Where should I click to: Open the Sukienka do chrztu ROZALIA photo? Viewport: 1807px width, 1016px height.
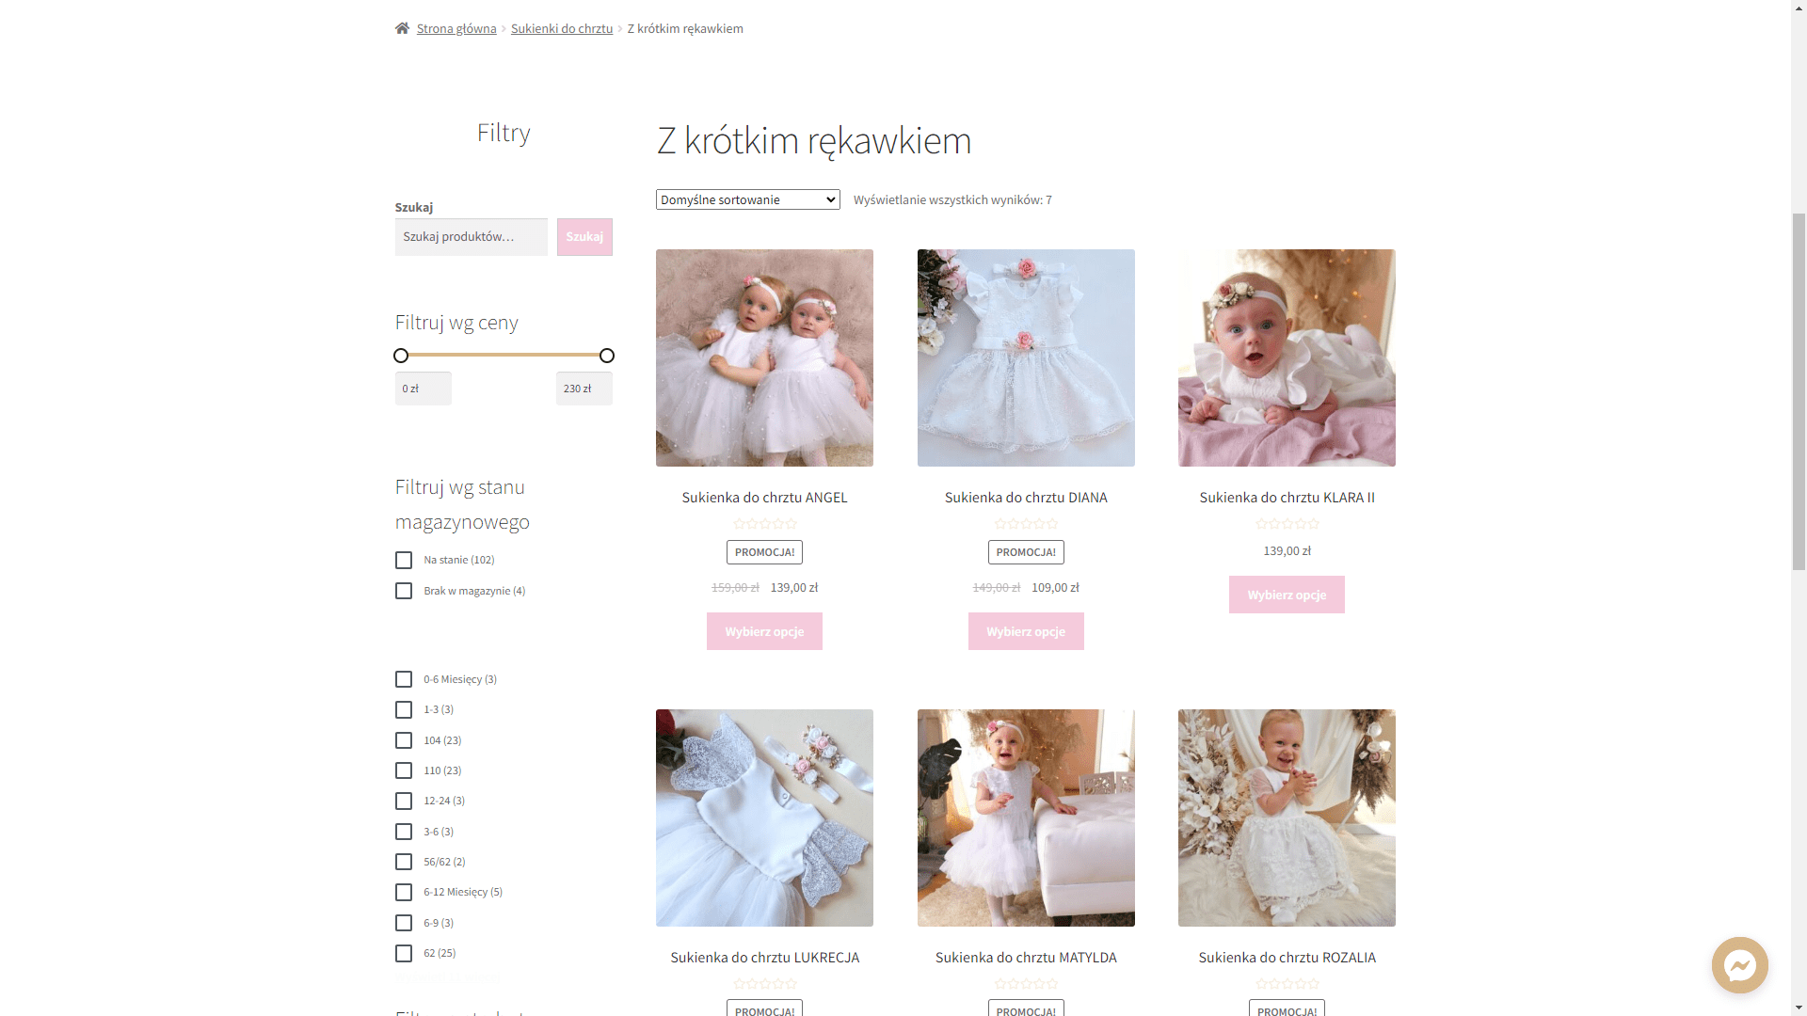pyautogui.click(x=1287, y=818)
